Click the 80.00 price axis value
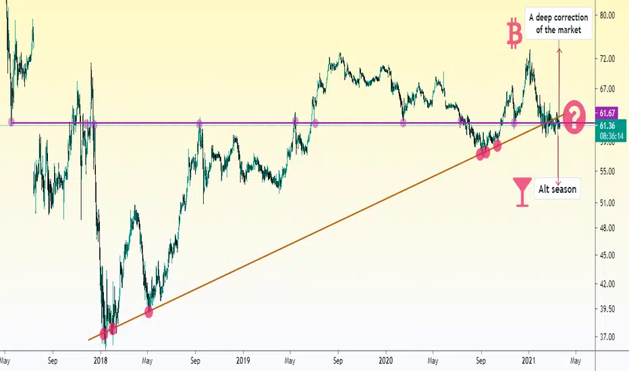This screenshot has width=629, height=371. tap(607, 16)
